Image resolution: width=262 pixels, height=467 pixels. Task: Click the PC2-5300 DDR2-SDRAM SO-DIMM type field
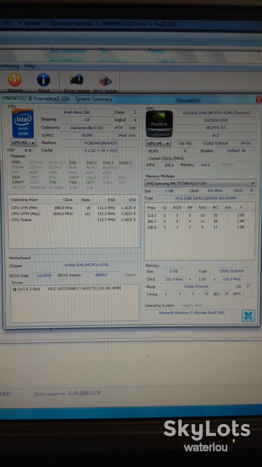point(206,198)
